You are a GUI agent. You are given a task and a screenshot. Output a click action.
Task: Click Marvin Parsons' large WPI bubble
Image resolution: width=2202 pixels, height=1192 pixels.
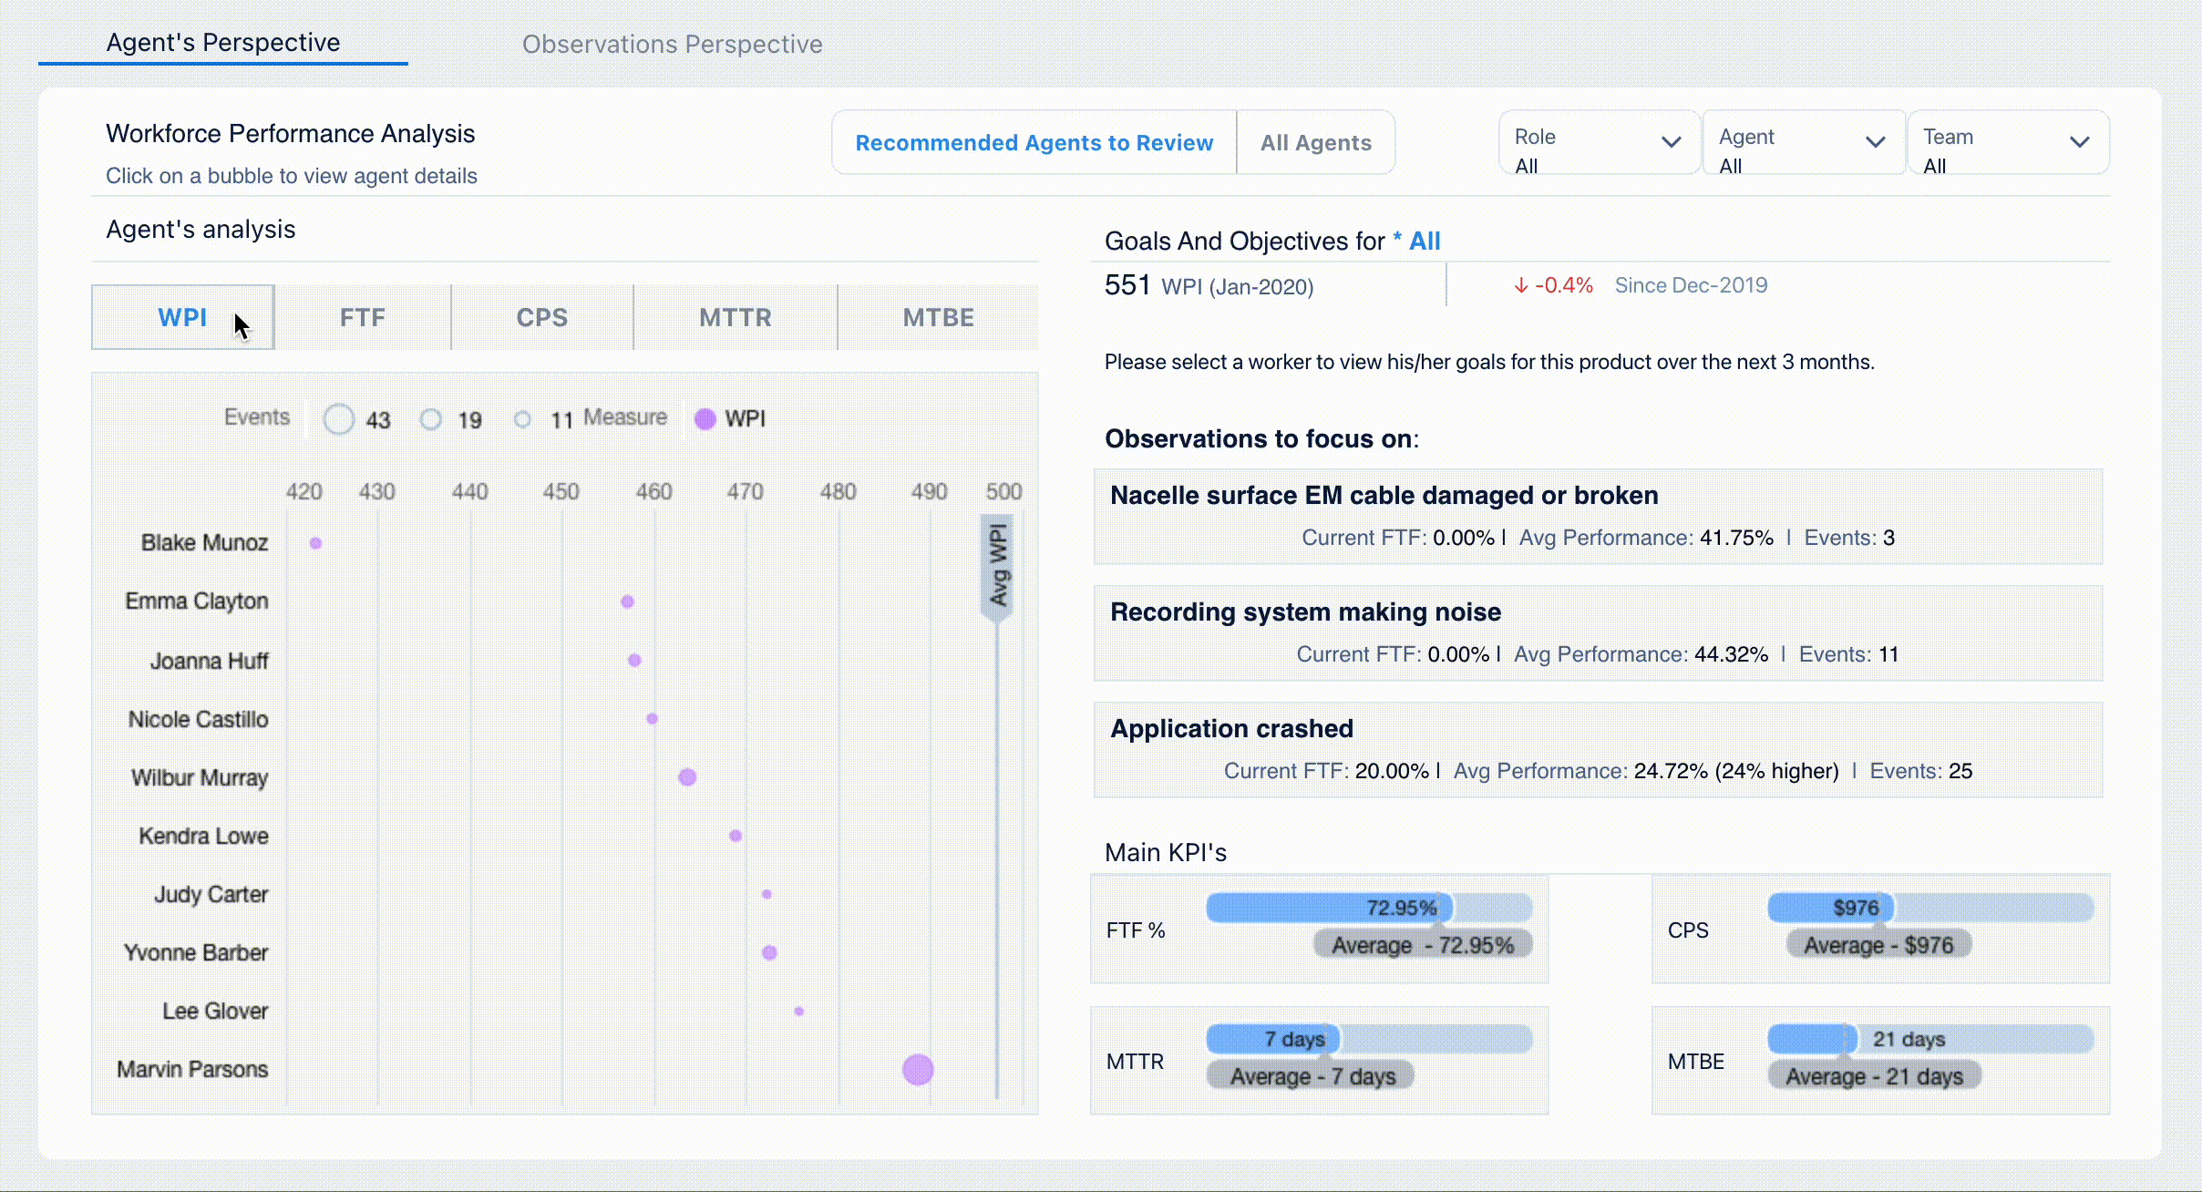click(x=918, y=1069)
